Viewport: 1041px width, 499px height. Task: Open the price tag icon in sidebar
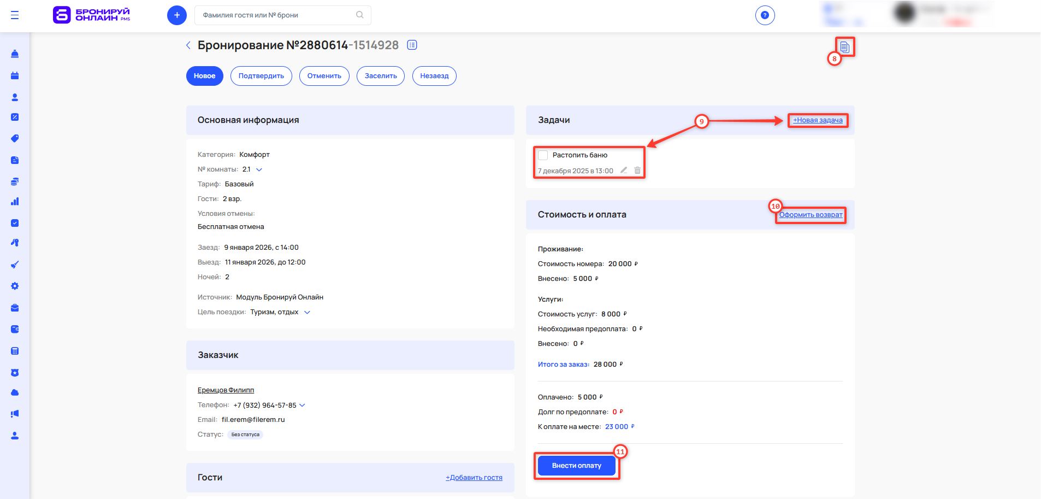[15, 138]
